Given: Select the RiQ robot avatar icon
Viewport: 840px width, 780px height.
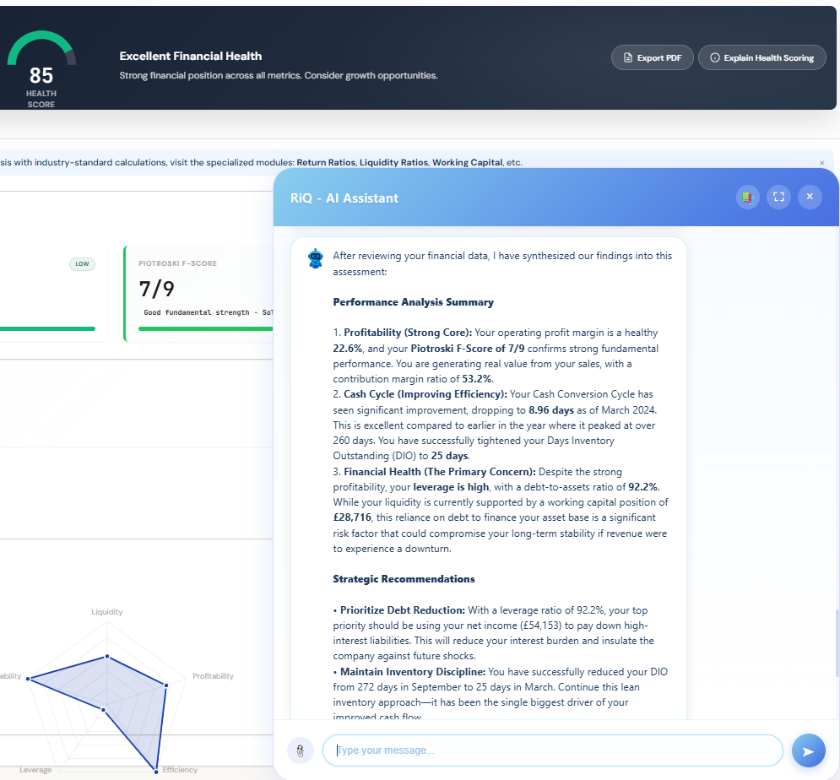Looking at the screenshot, I should [x=315, y=258].
